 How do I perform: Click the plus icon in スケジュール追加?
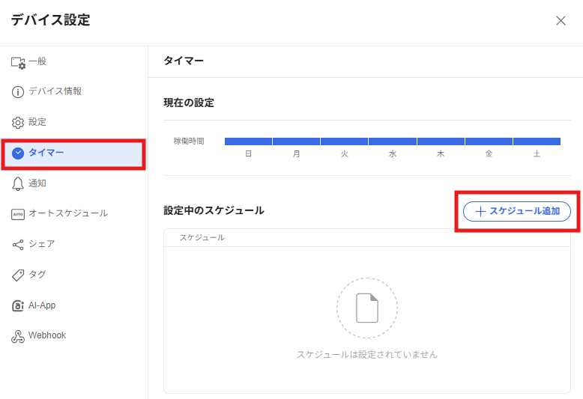pyautogui.click(x=480, y=211)
